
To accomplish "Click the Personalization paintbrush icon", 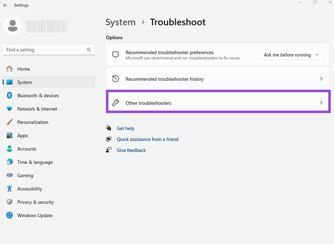I will [9, 122].
